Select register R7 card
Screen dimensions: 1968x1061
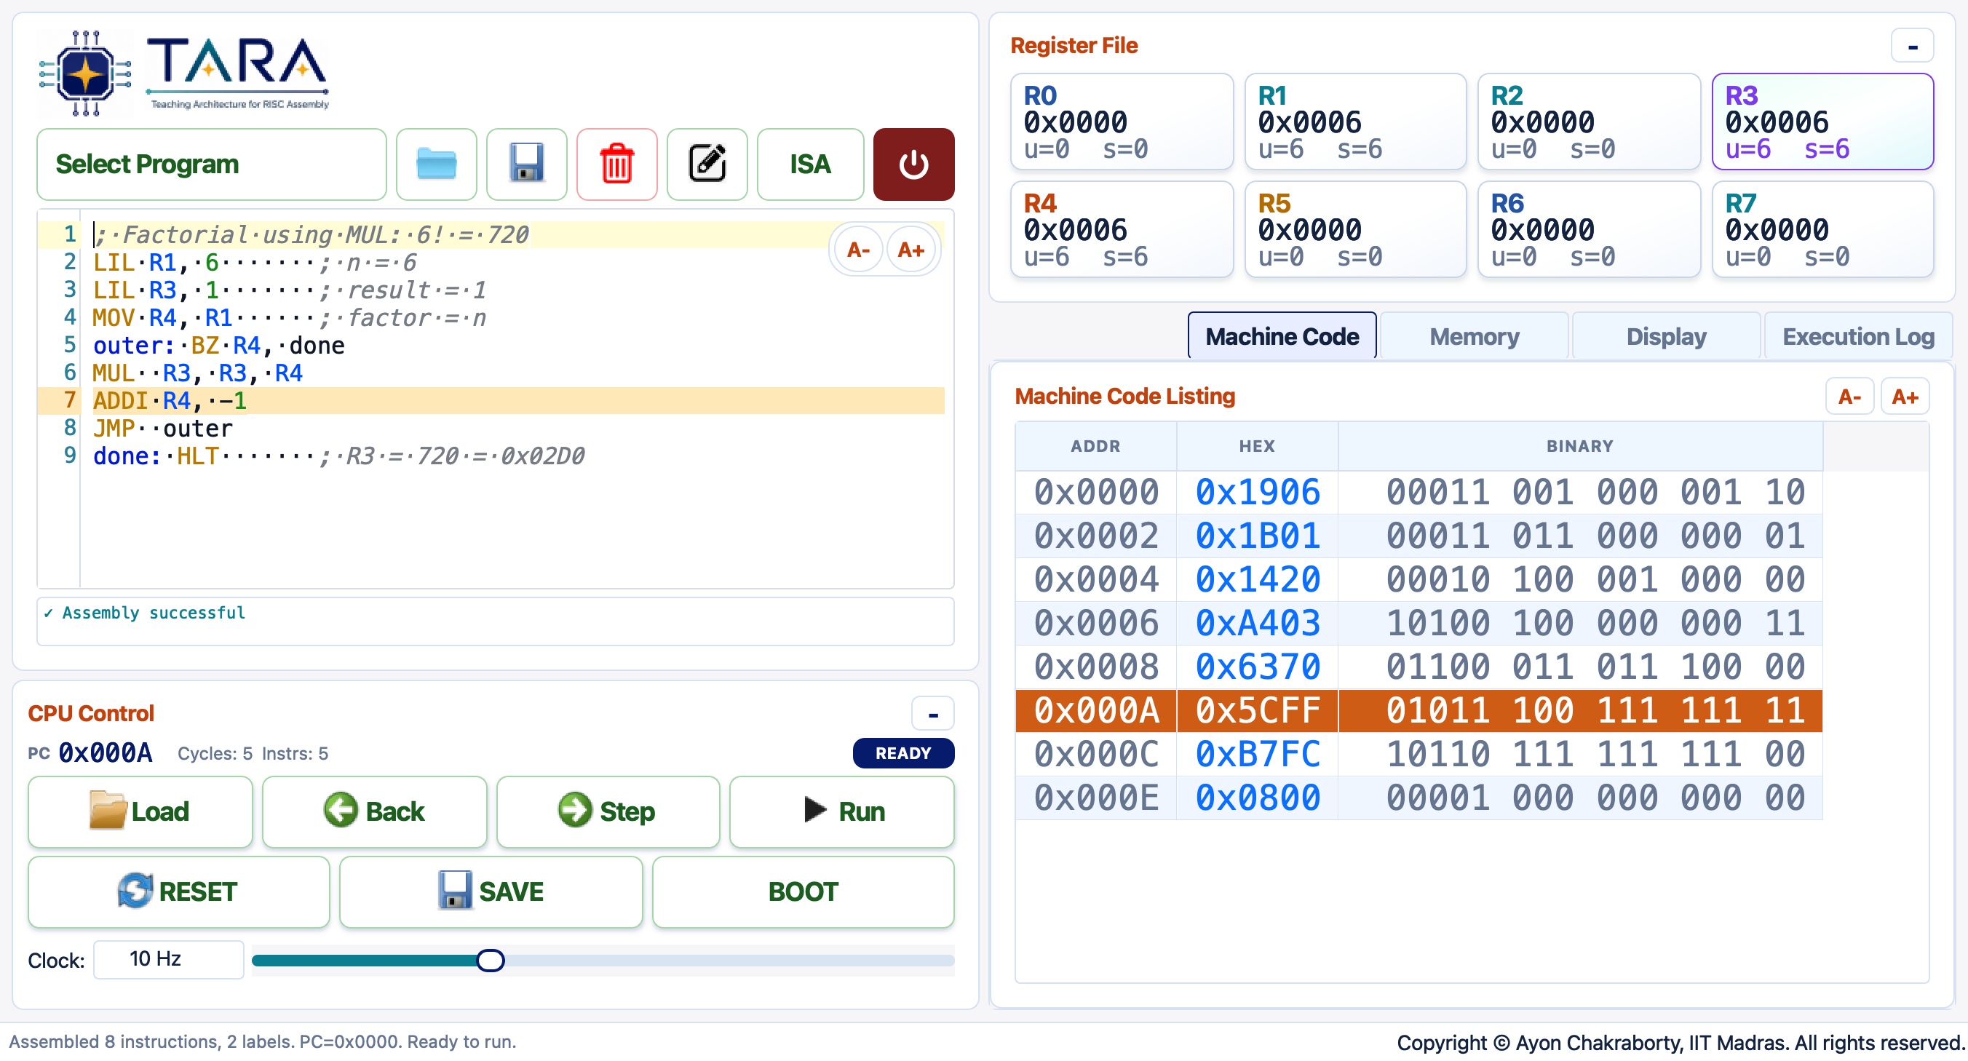pos(1823,229)
